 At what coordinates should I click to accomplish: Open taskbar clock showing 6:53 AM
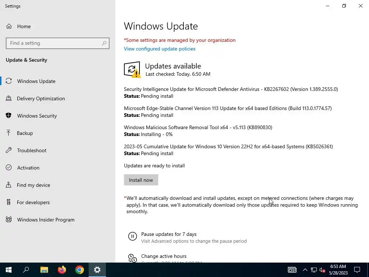pos(338,270)
